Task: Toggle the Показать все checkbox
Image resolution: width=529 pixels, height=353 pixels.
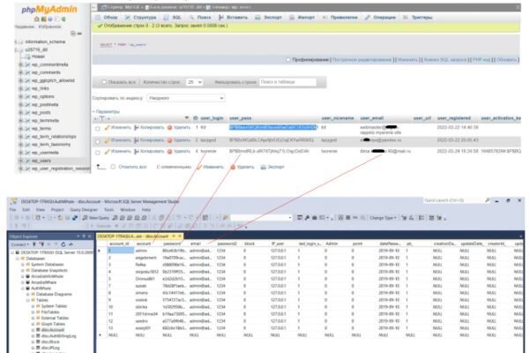Action: click(x=104, y=82)
